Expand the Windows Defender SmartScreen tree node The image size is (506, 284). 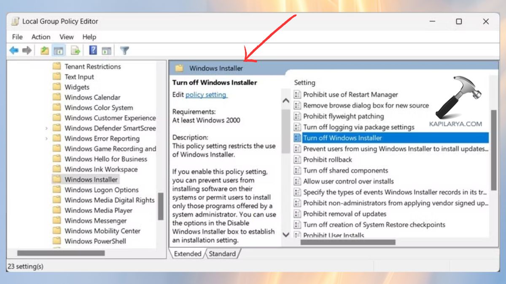(46, 127)
